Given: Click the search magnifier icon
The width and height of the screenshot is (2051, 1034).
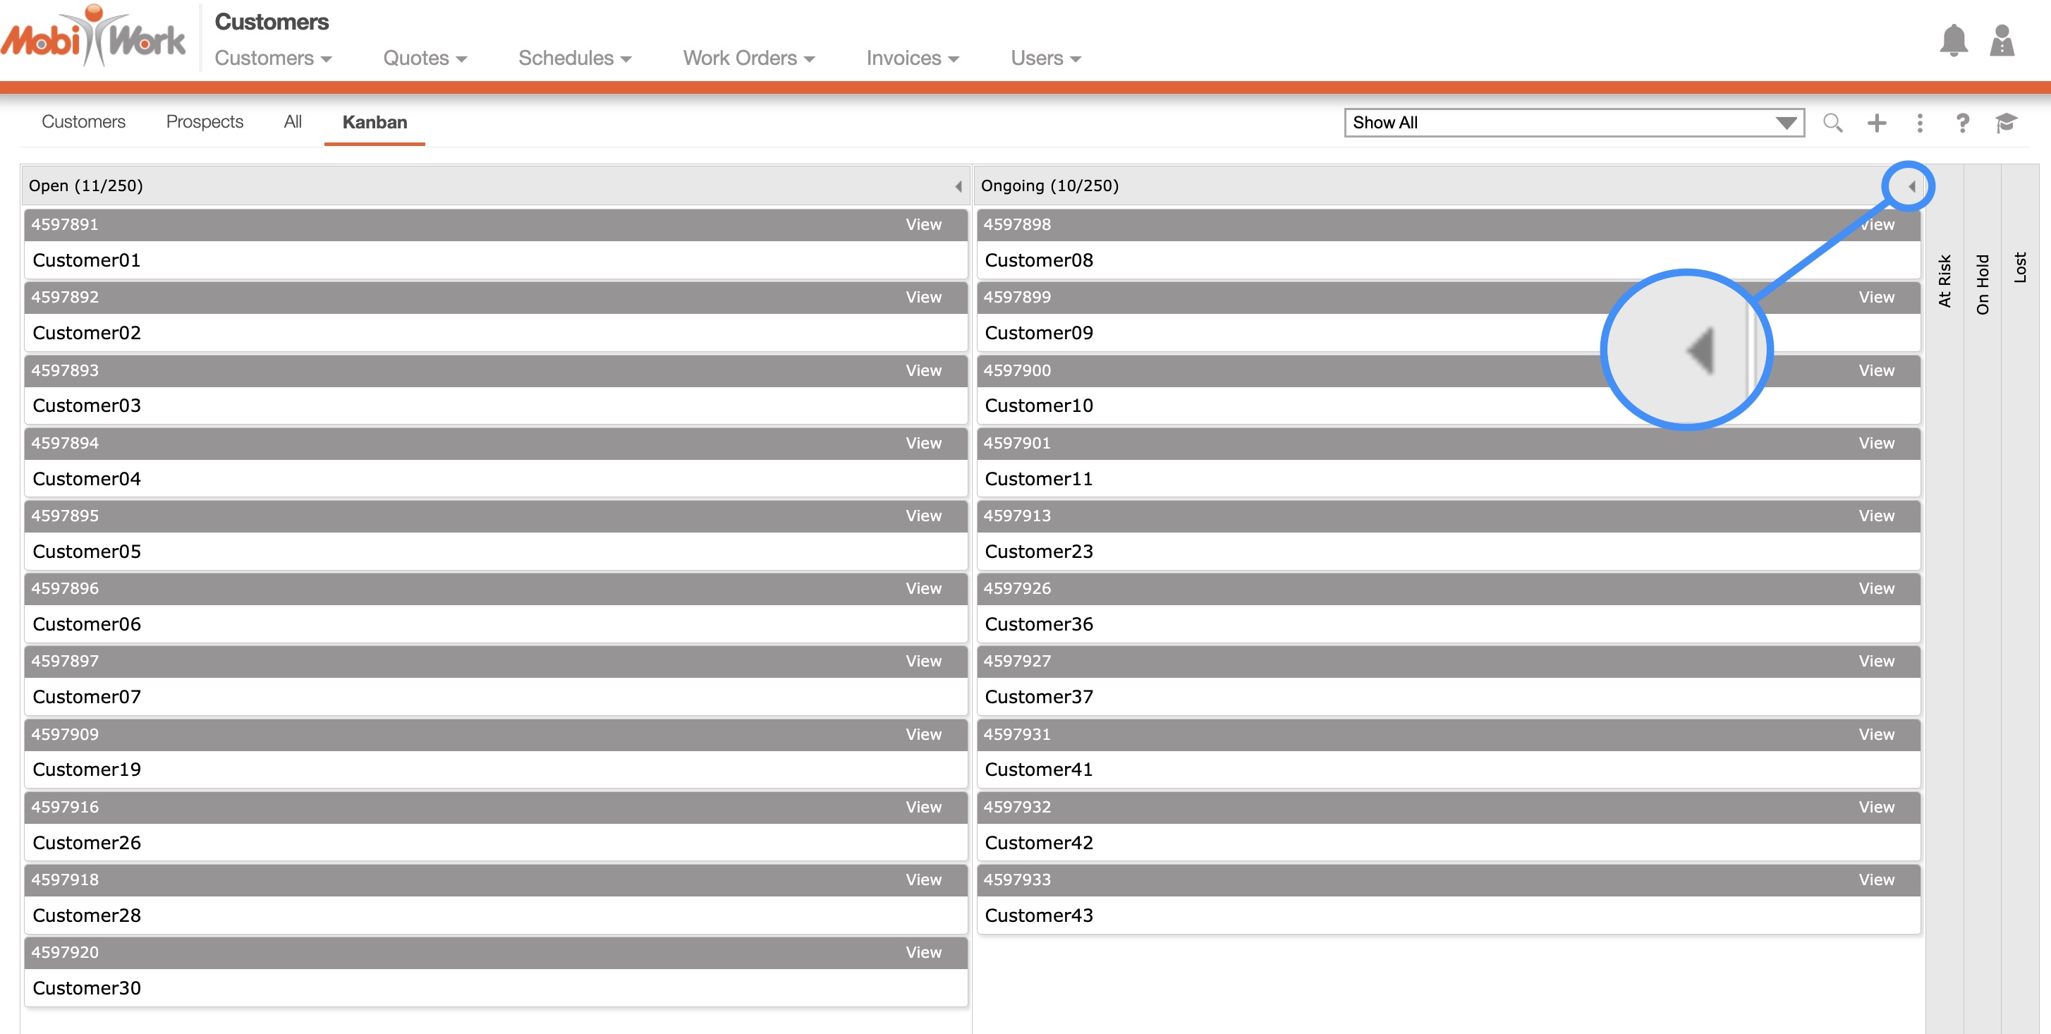Looking at the screenshot, I should pos(1832,123).
